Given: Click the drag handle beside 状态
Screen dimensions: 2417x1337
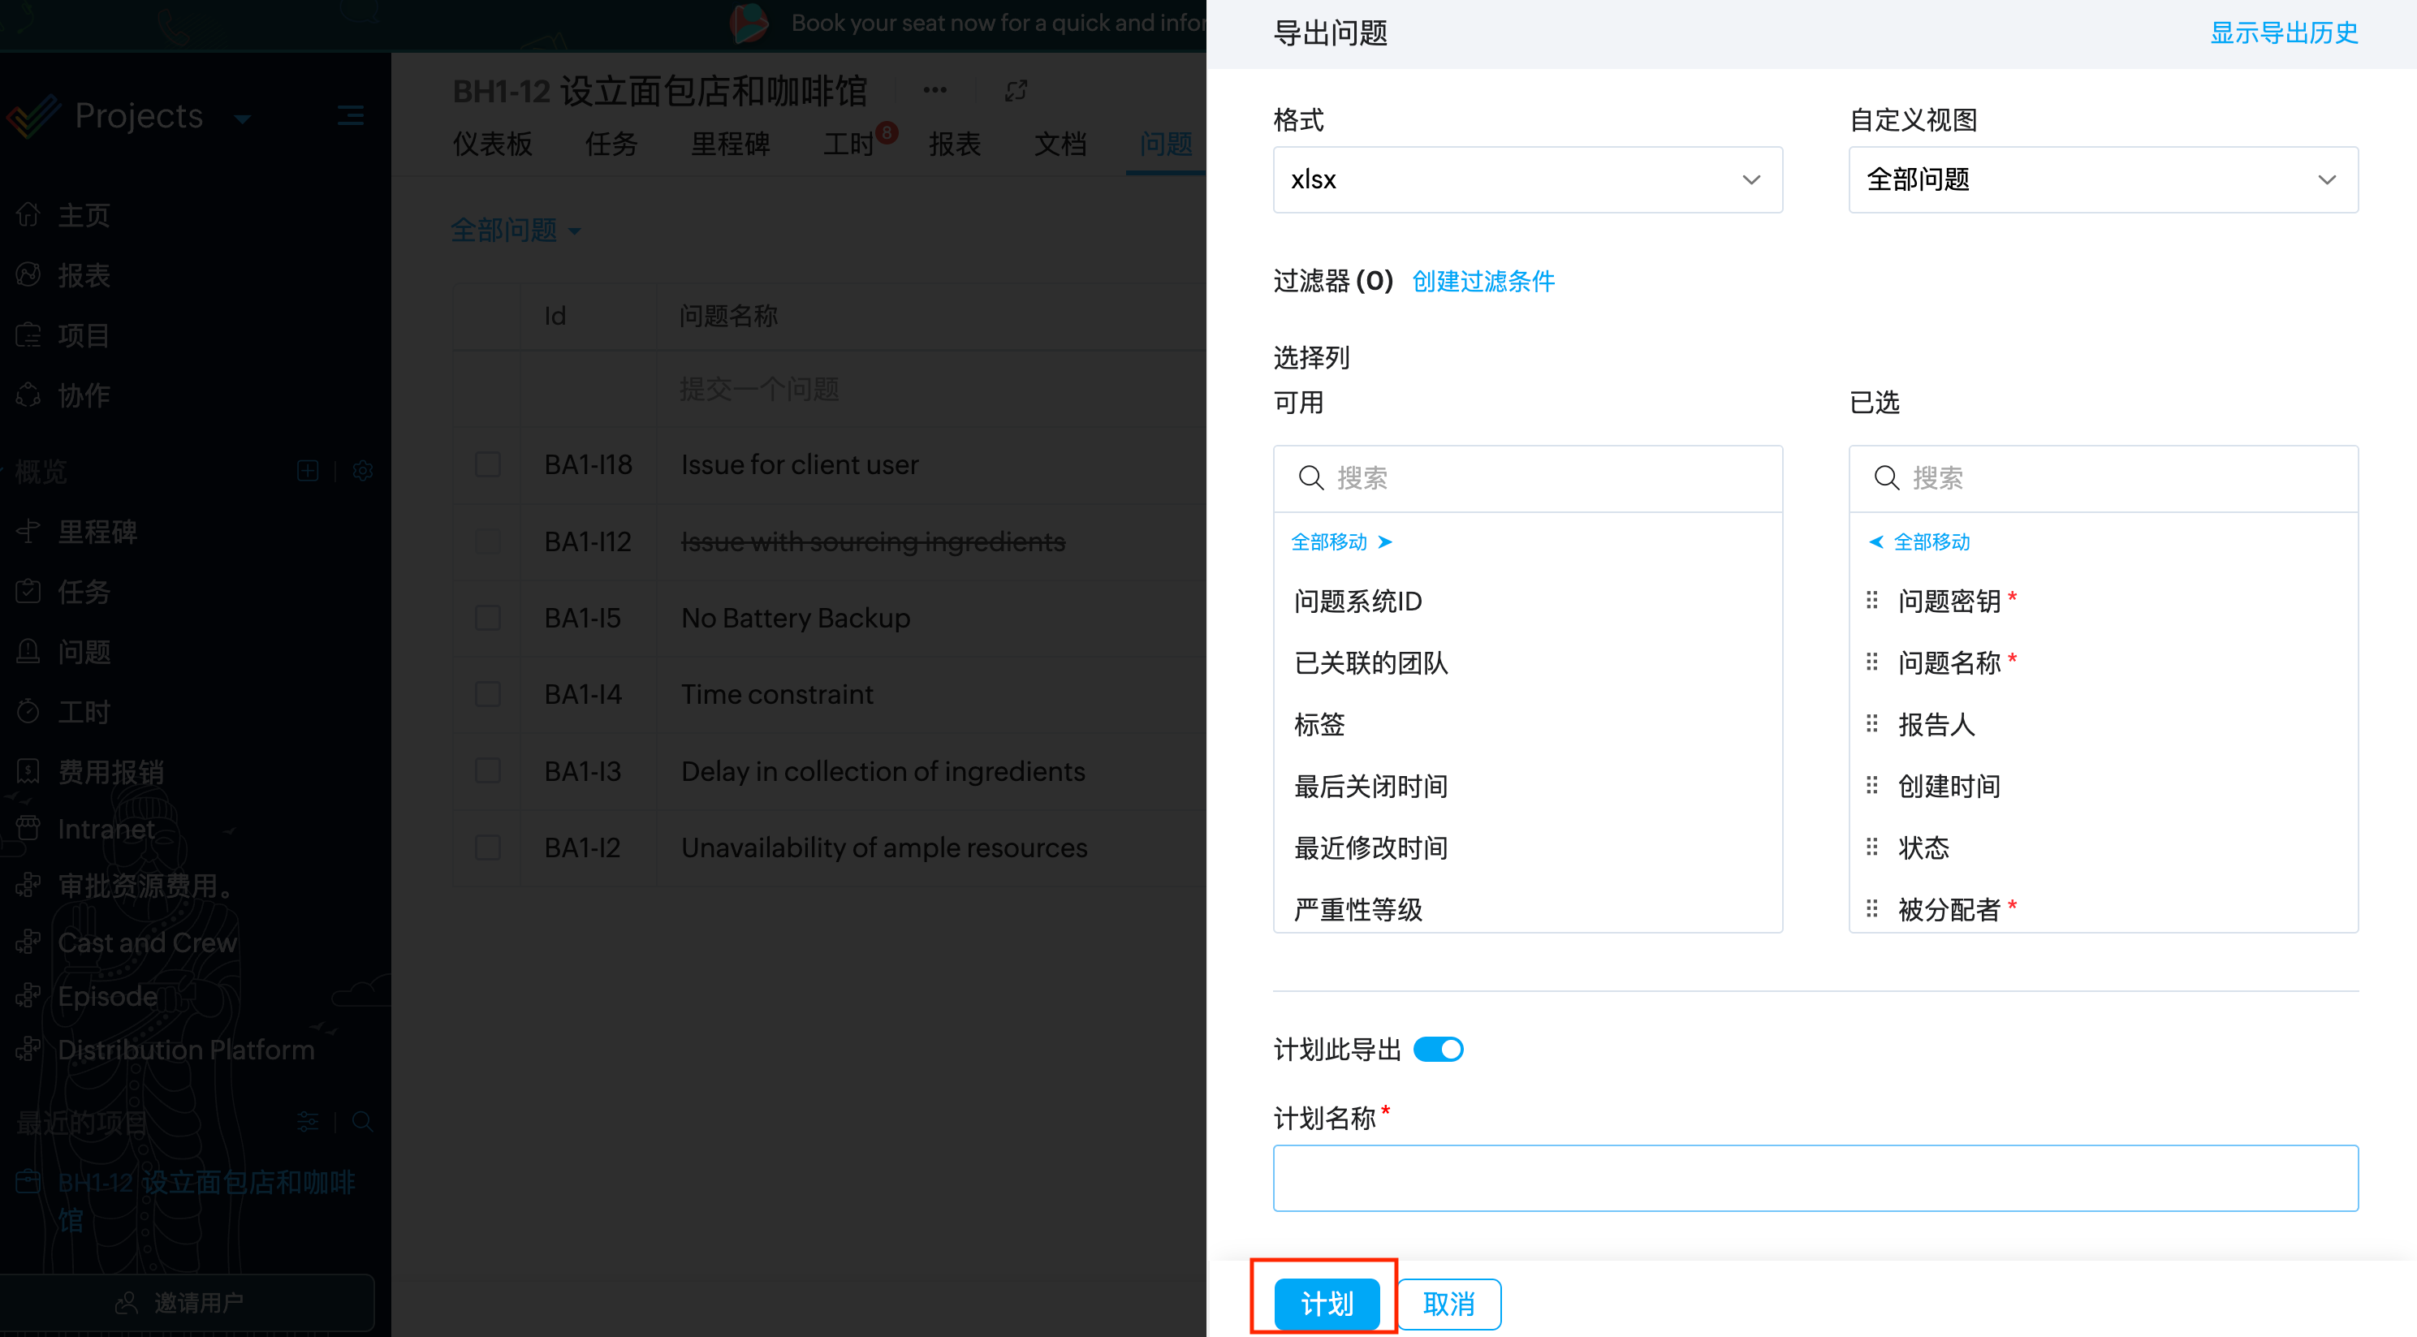Looking at the screenshot, I should [1872, 847].
